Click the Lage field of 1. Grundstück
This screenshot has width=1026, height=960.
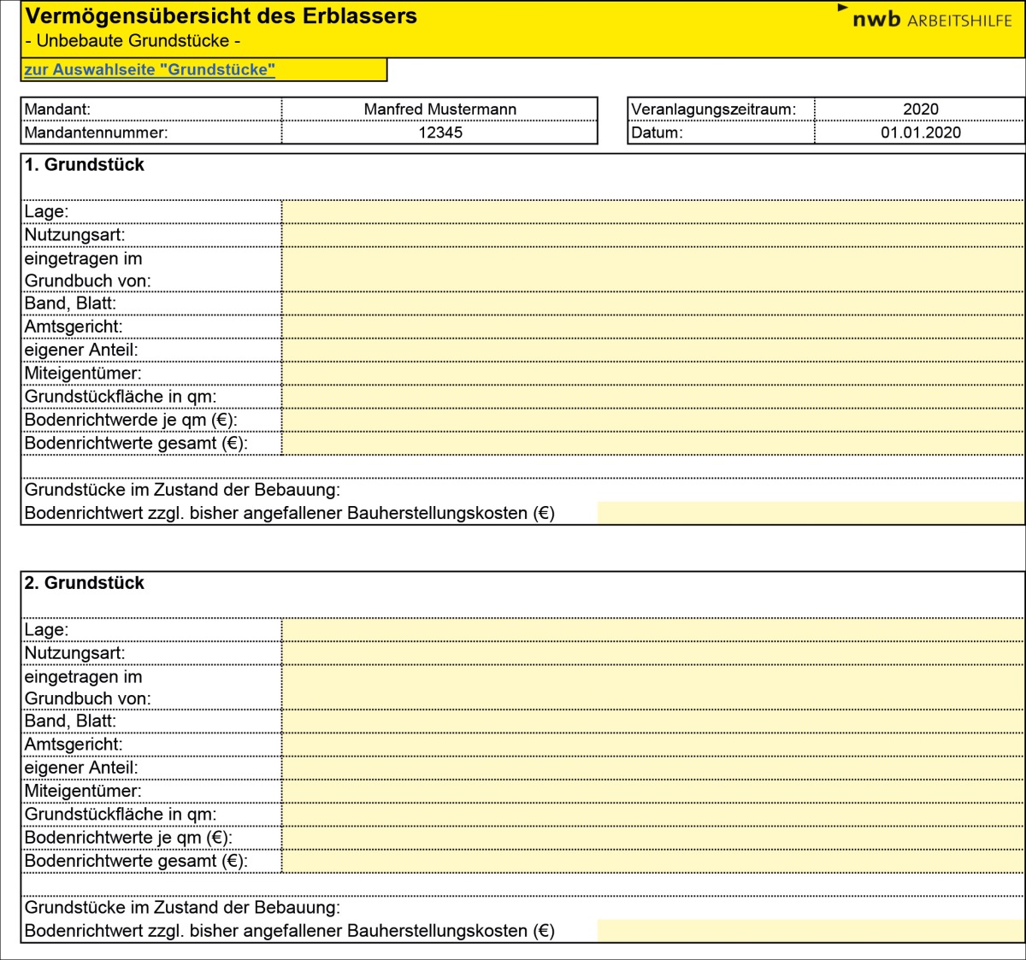pos(652,212)
